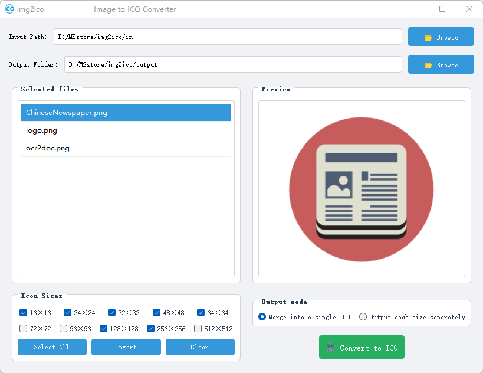
Task: Uncheck the 256×256 icon size
Action: pos(150,329)
